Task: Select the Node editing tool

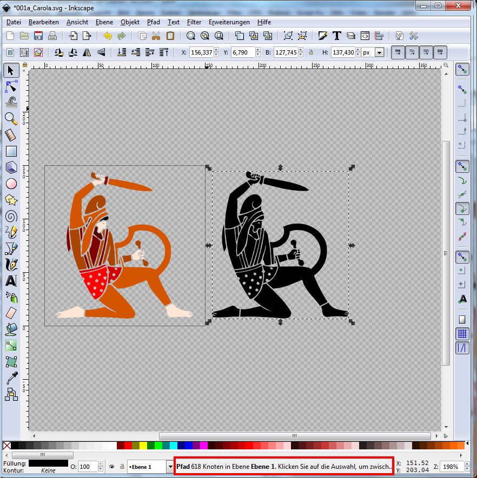Action: [x=11, y=86]
